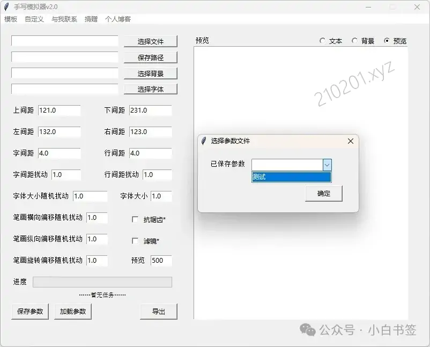Open the 模板 menu
Image resolution: width=430 pixels, height=347 pixels.
[x=11, y=19]
